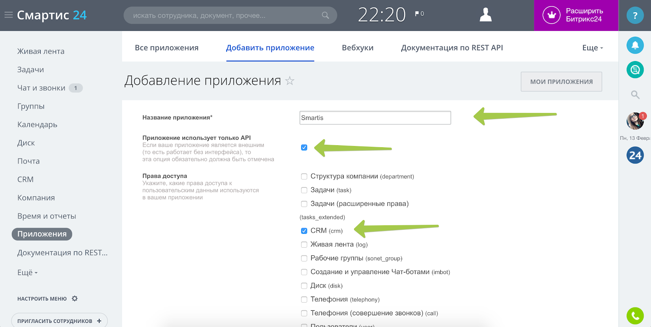Click the МОИ ПРИЛОЖЕНИЯ button
The height and width of the screenshot is (327, 651).
tap(561, 82)
